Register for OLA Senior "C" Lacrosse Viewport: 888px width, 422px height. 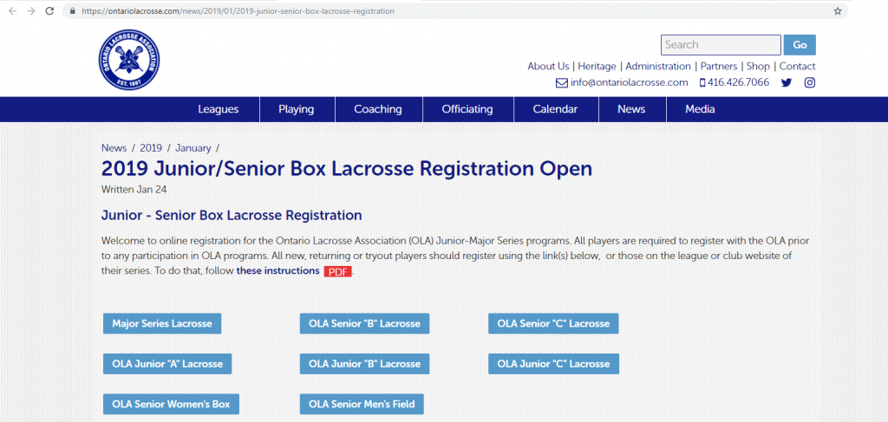pos(553,323)
